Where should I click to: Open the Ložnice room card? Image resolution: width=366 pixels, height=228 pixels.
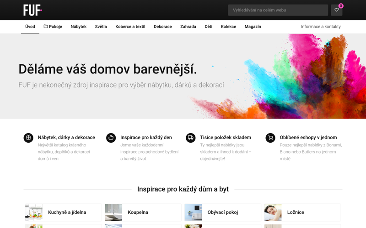pyautogui.click(x=302, y=212)
